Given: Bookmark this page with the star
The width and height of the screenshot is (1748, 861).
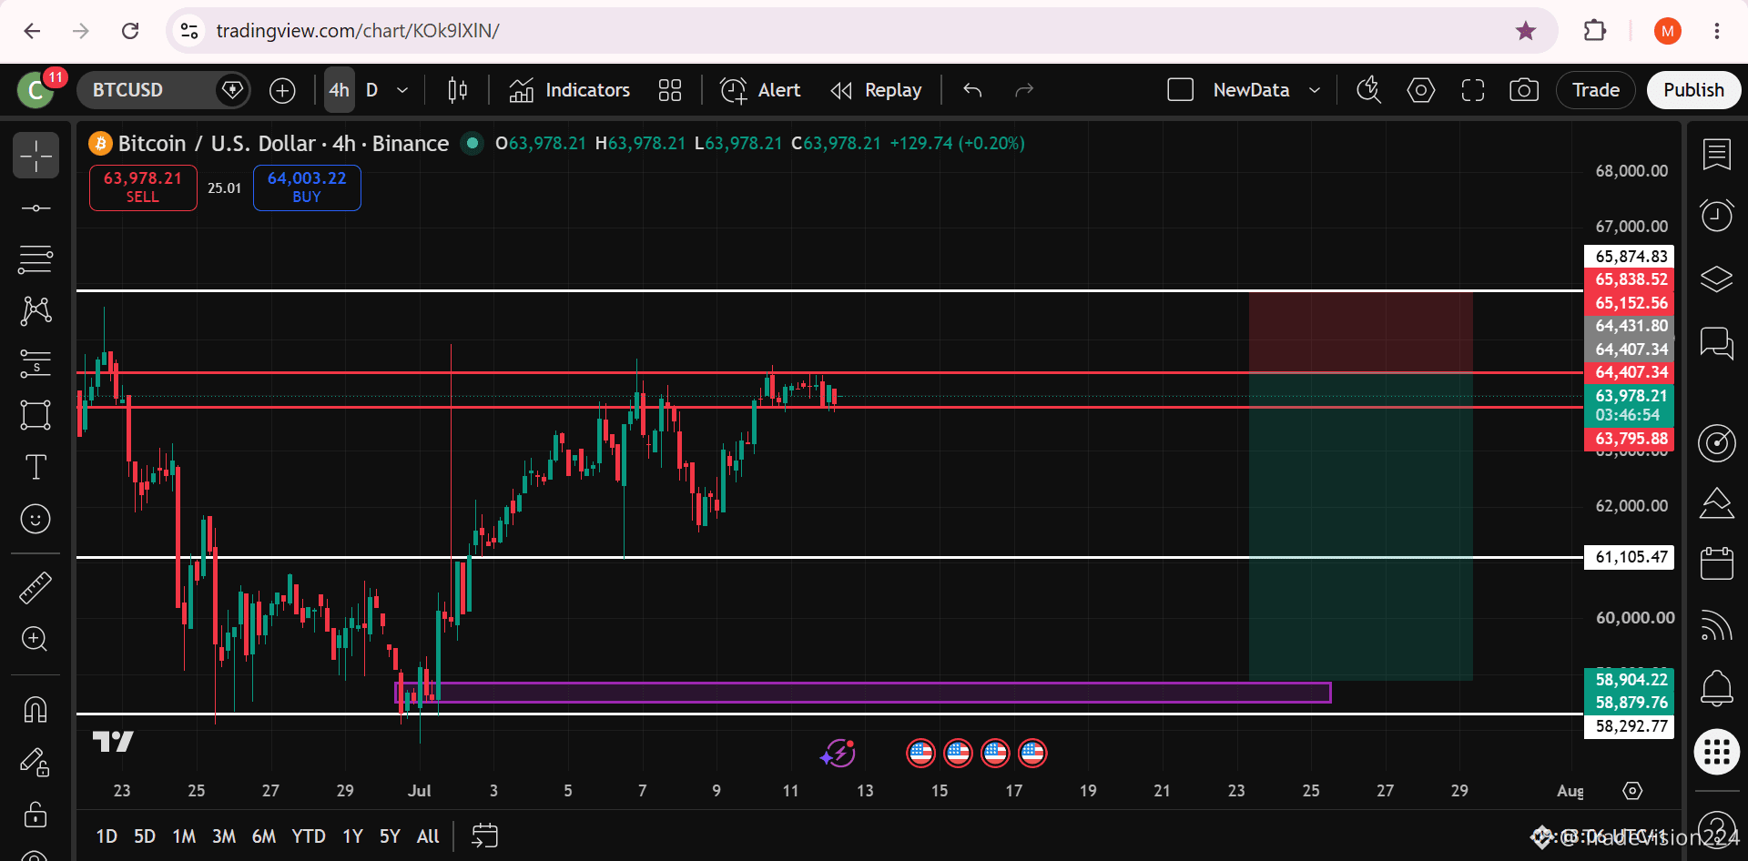Looking at the screenshot, I should pyautogui.click(x=1526, y=31).
